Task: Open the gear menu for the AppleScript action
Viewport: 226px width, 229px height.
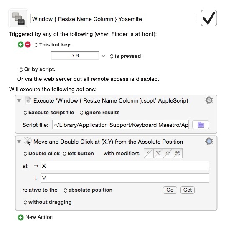Action: [x=209, y=100]
